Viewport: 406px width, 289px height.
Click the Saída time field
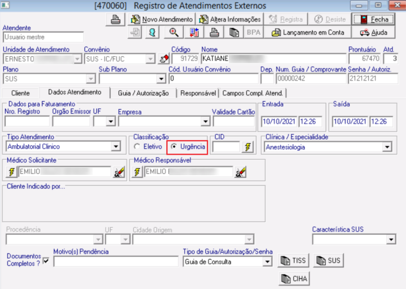coord(381,121)
